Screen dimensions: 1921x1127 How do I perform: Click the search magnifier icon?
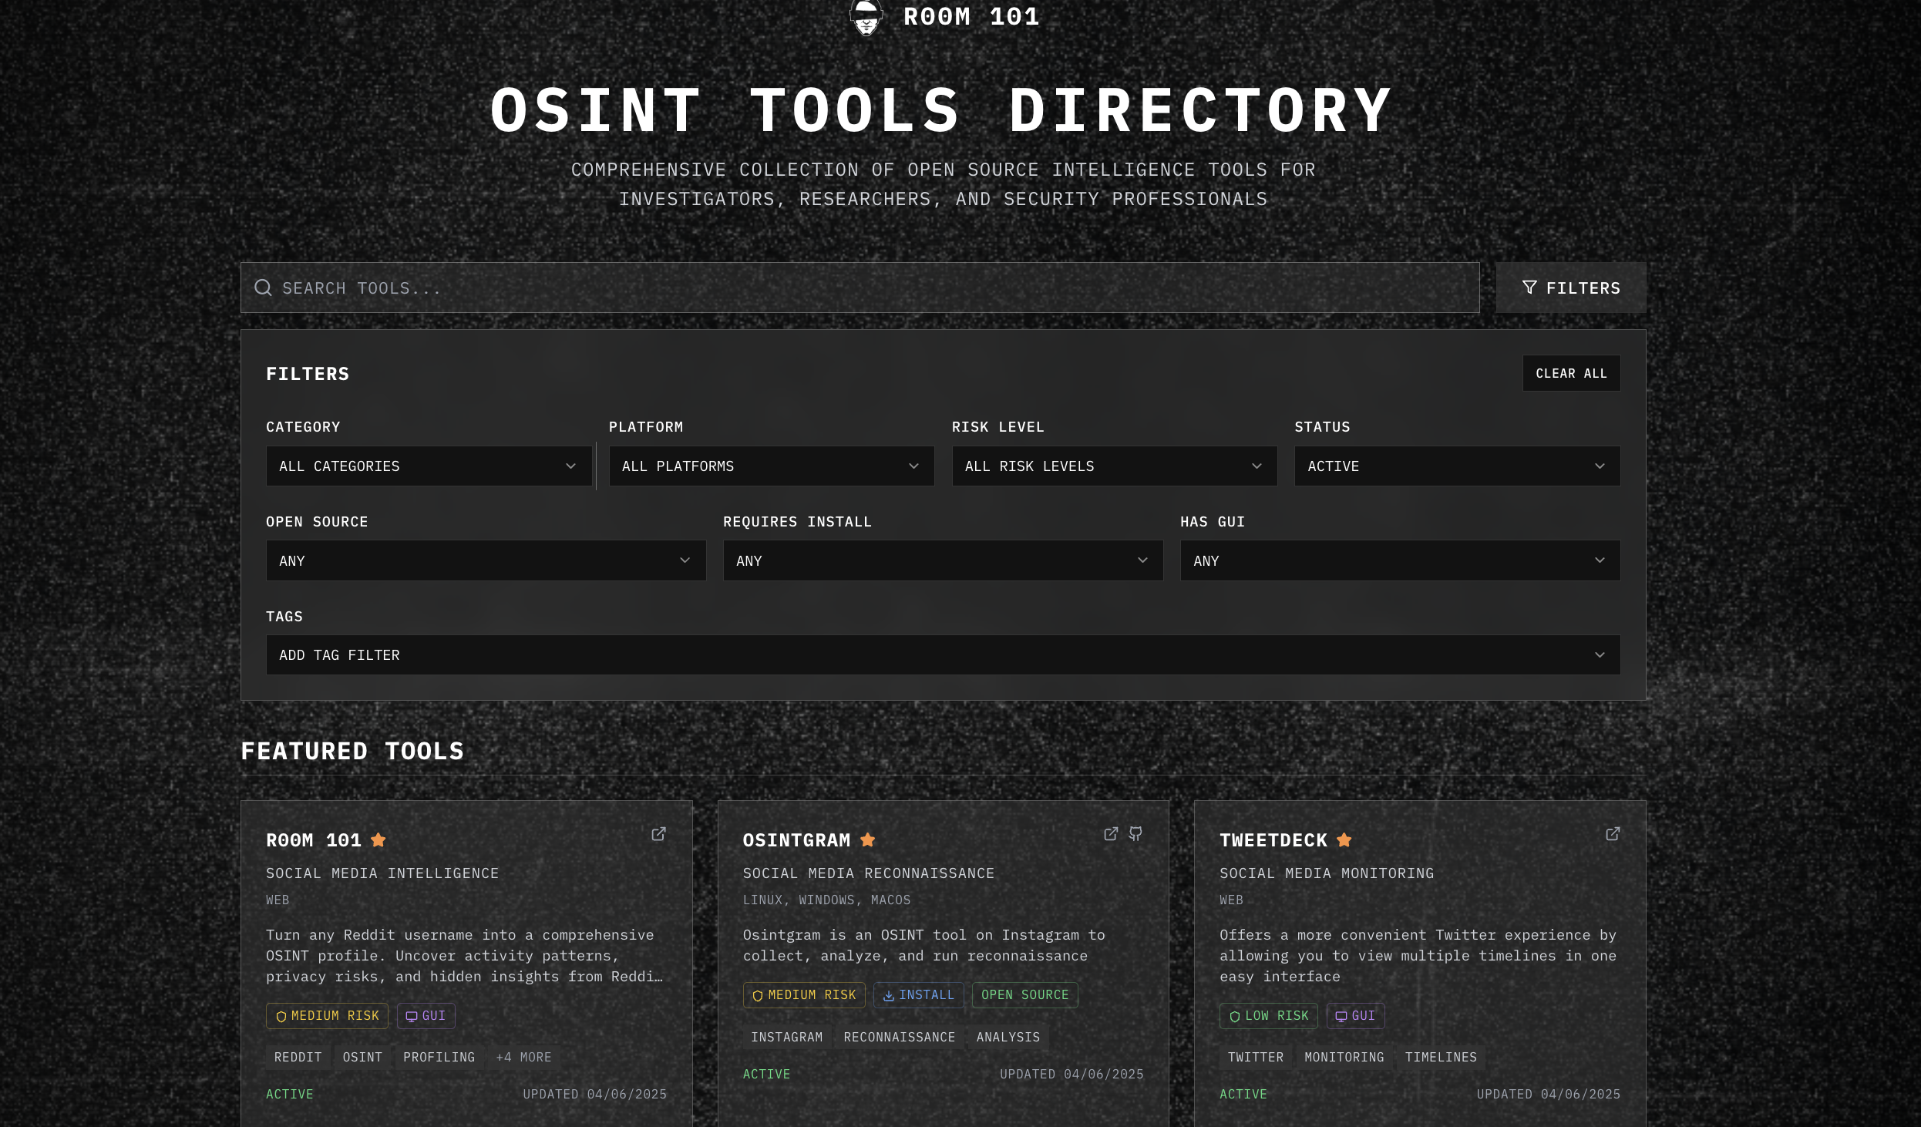click(263, 288)
